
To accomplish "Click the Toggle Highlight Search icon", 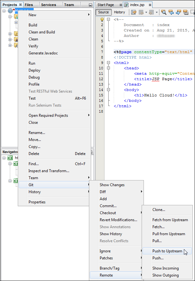I will tap(185, 12).
